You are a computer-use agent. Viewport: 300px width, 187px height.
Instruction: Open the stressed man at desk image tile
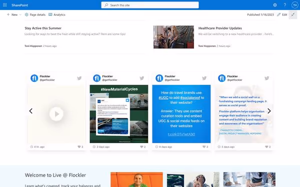[x=193, y=180]
